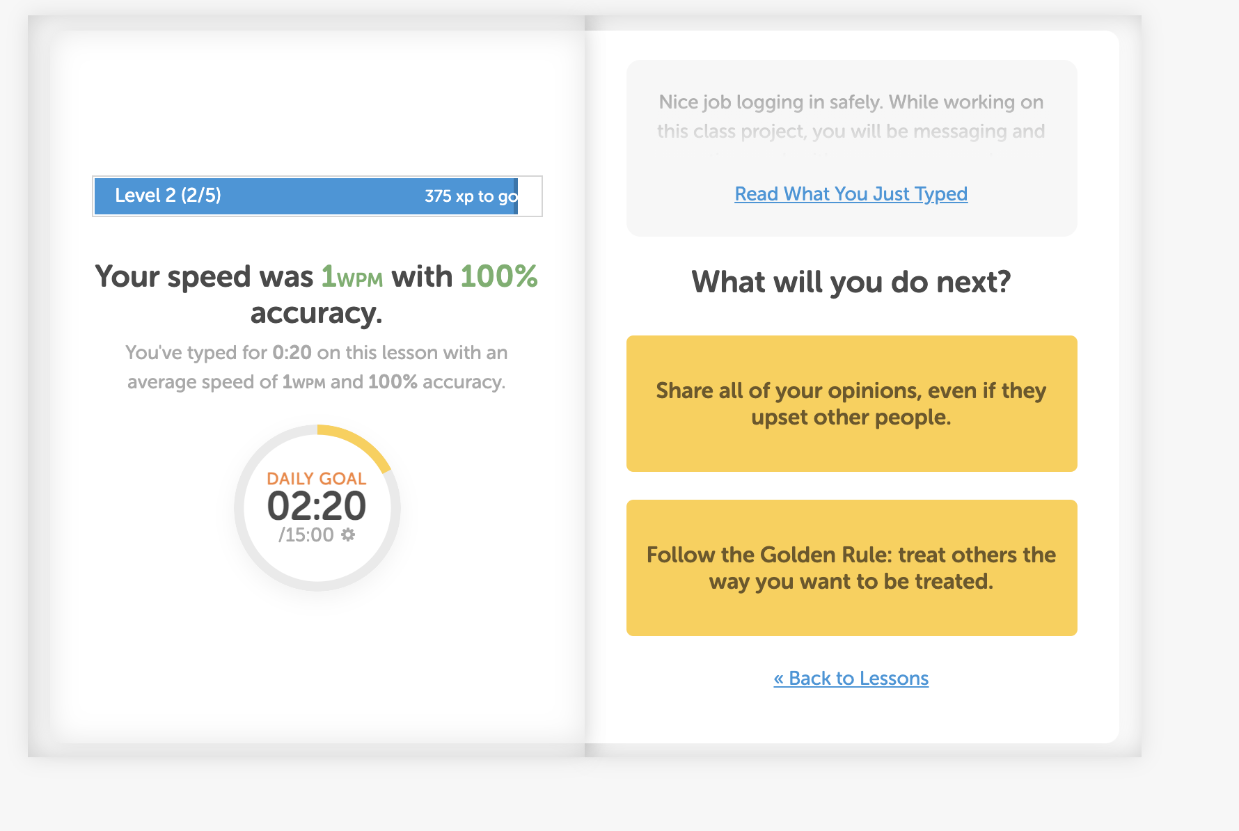Click Read What You Just Typed link

pyautogui.click(x=851, y=193)
